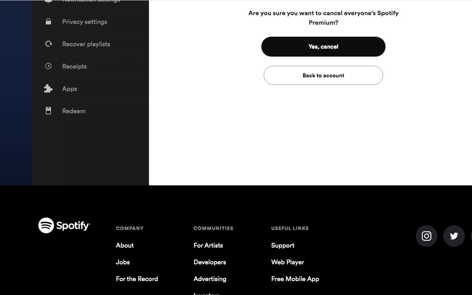Open the Support link under Useful Links
The image size is (472, 295).
coord(283,245)
